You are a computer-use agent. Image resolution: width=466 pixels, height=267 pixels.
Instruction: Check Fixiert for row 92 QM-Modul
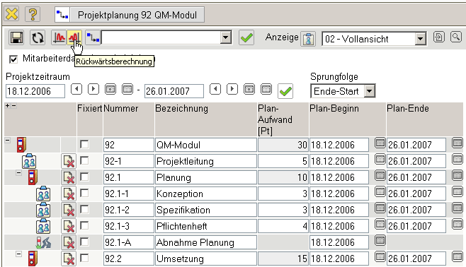click(85, 145)
